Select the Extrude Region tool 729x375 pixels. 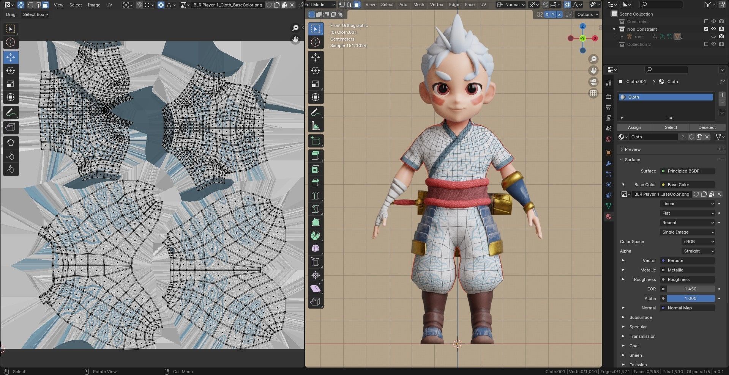(x=316, y=155)
